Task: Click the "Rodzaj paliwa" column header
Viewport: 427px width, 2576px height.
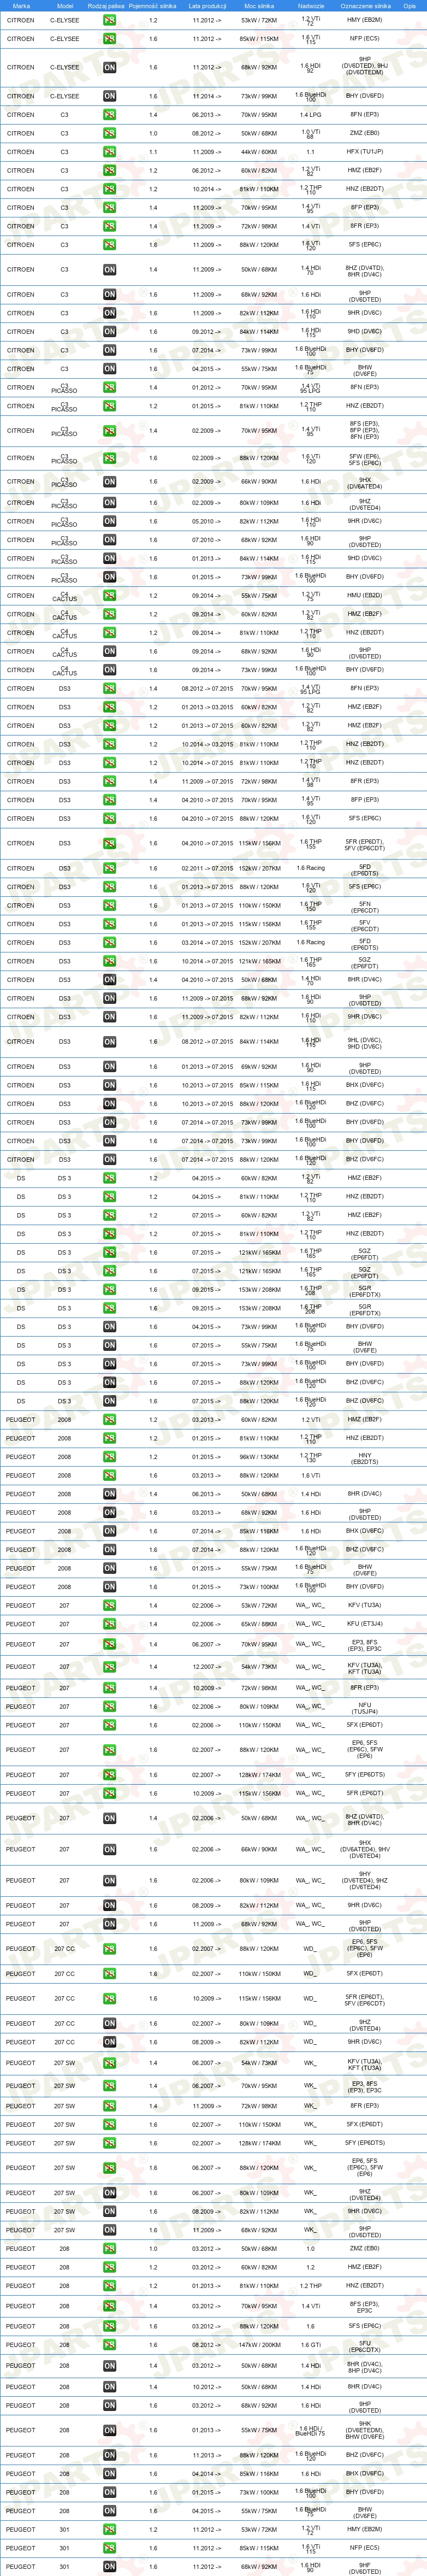Action: (x=106, y=5)
